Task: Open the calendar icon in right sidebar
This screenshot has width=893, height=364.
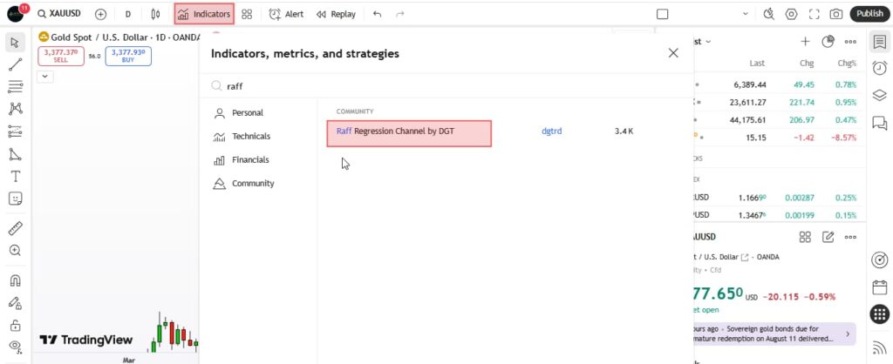Action: pos(879,287)
